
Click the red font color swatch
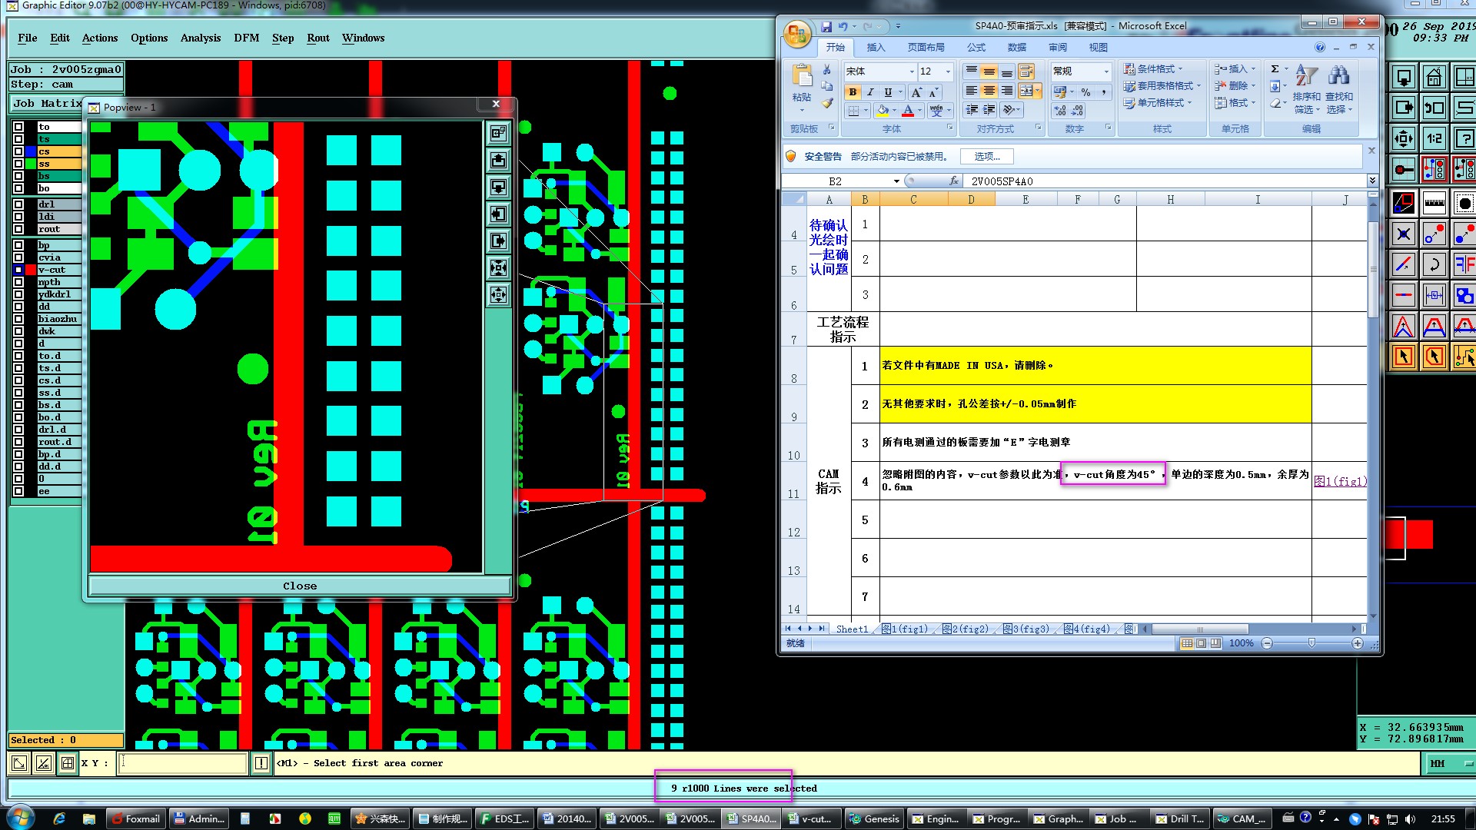click(908, 111)
